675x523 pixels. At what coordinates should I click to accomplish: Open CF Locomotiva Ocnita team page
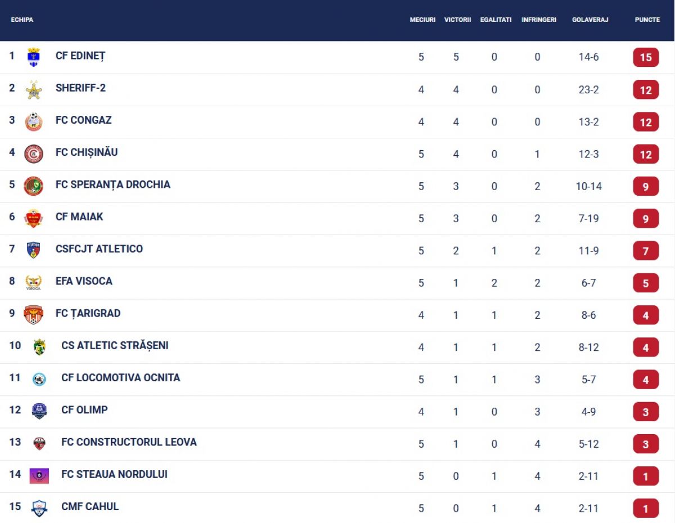tap(121, 377)
